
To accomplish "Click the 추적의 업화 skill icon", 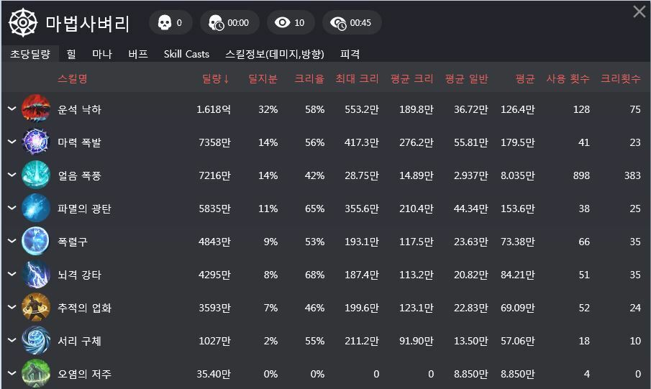I will (36, 307).
